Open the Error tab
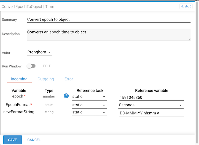This screenshot has height=145, width=199. tap(69, 79)
